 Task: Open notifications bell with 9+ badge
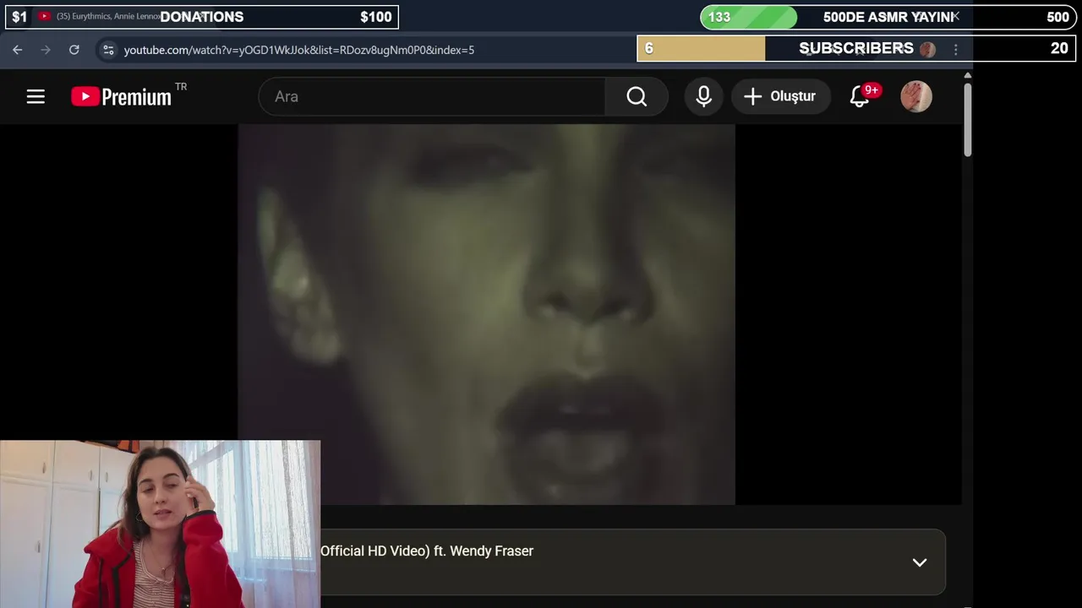click(860, 96)
